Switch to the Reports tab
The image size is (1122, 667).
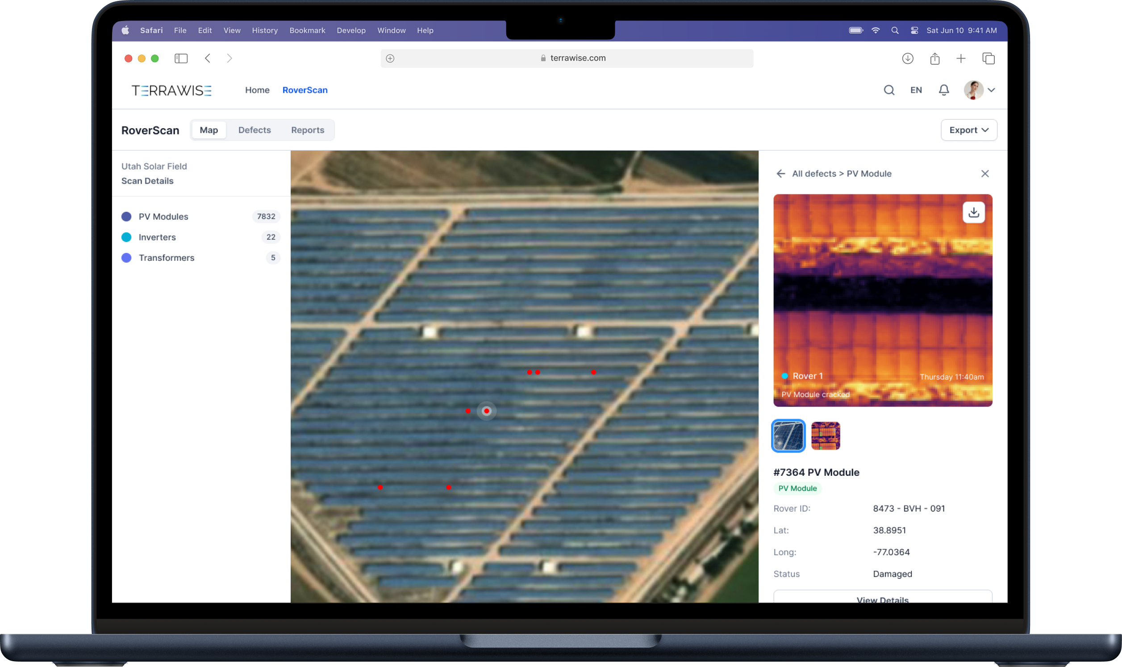(307, 130)
